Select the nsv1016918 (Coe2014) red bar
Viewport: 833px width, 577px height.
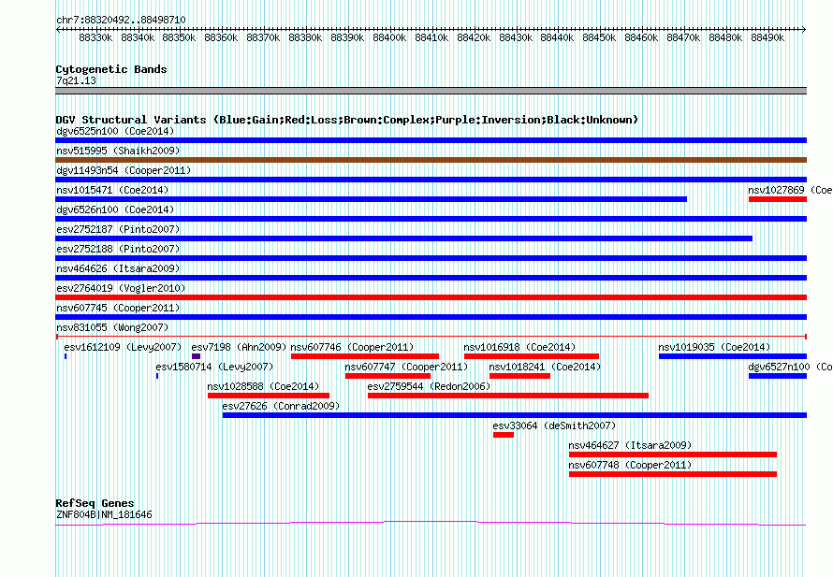[532, 356]
